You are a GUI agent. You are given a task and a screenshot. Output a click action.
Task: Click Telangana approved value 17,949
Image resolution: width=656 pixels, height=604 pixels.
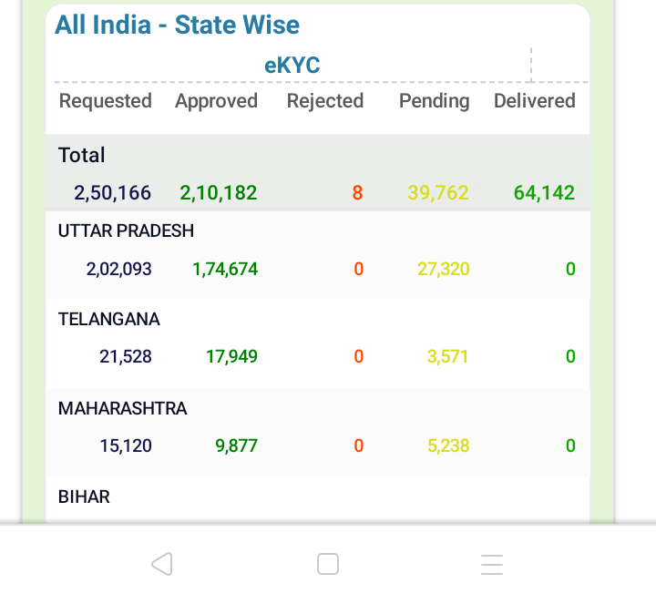click(231, 357)
